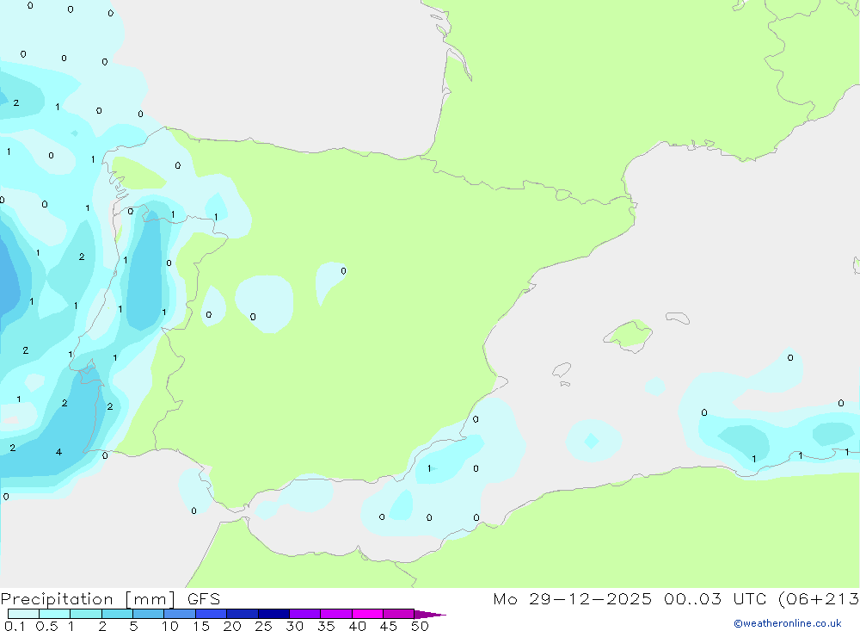Viewport: 860px width, 631px height.
Task: Select the 1–2 mm legend color box
Action: click(x=85, y=614)
